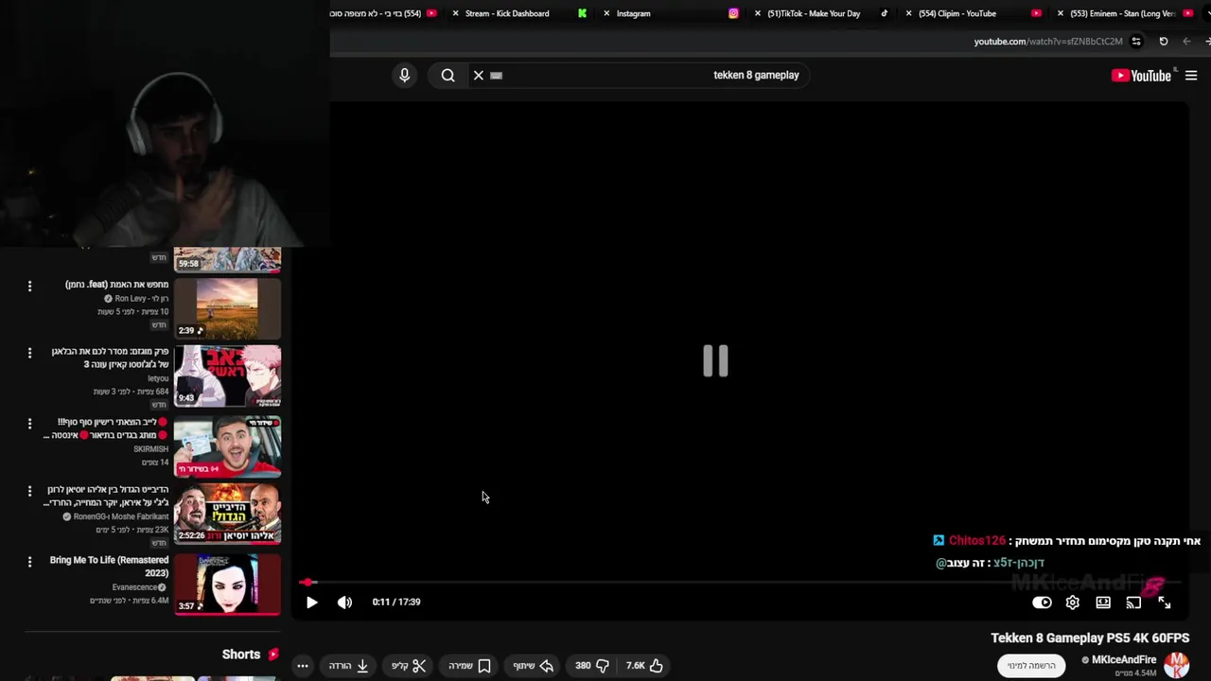Viewport: 1211px width, 681px height.
Task: Open the virtual keyboard icon in search
Action: pos(496,76)
